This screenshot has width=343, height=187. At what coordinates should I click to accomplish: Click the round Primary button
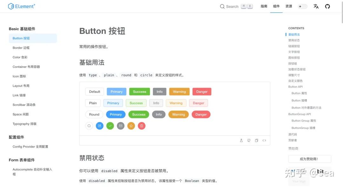point(116,115)
